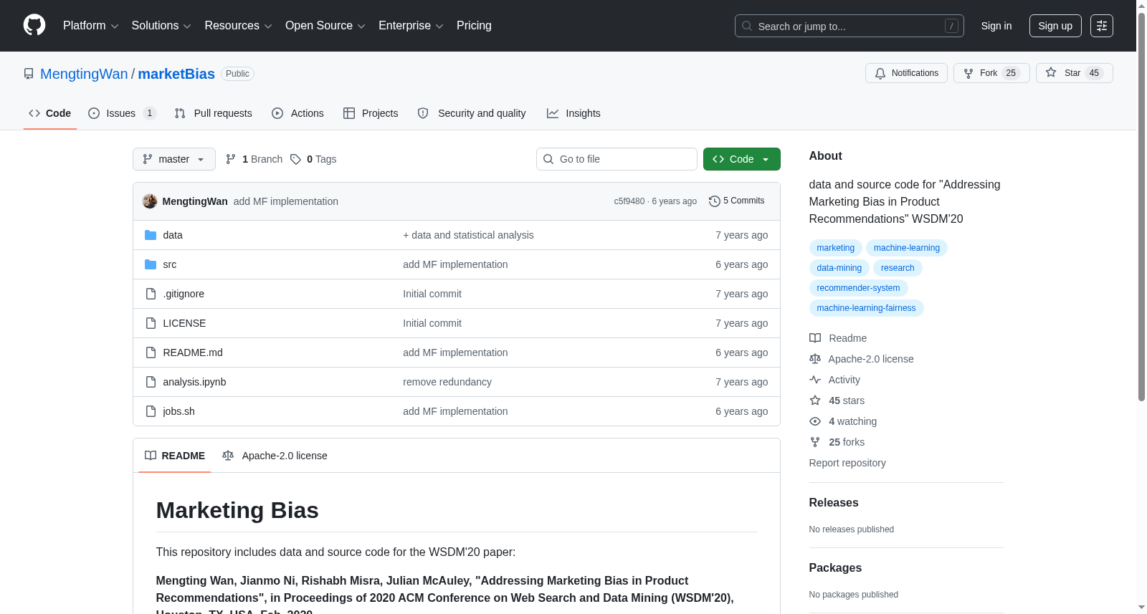This screenshot has width=1147, height=614.
Task: Click the notifications bell icon
Action: 880,73
